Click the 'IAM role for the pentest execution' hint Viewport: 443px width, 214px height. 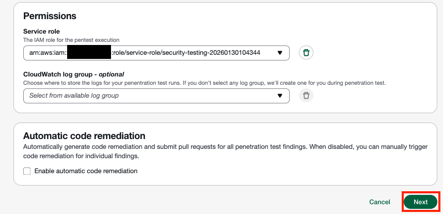coord(71,40)
